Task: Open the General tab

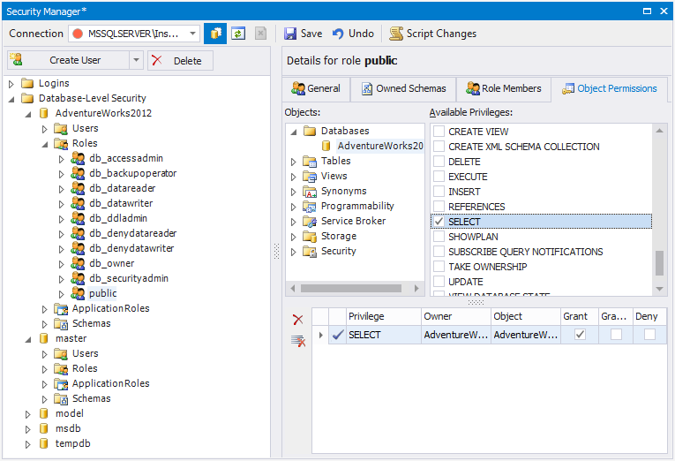Action: coord(316,88)
